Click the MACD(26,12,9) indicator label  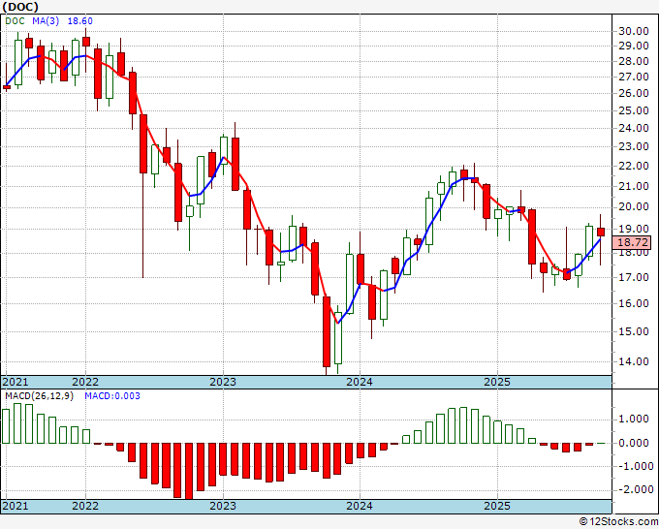coord(39,396)
